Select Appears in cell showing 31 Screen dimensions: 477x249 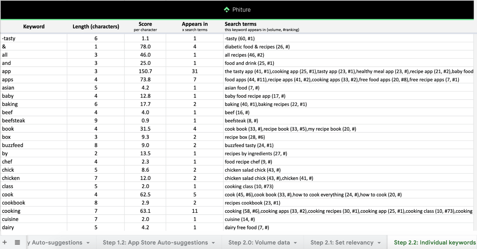click(x=195, y=71)
